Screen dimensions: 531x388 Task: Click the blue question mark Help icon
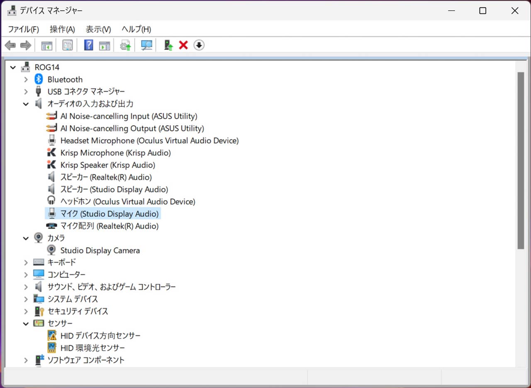point(88,45)
